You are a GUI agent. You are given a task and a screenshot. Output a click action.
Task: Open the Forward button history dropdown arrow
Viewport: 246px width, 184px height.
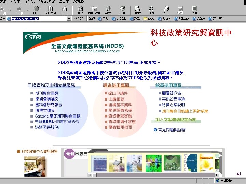tap(28, 11)
